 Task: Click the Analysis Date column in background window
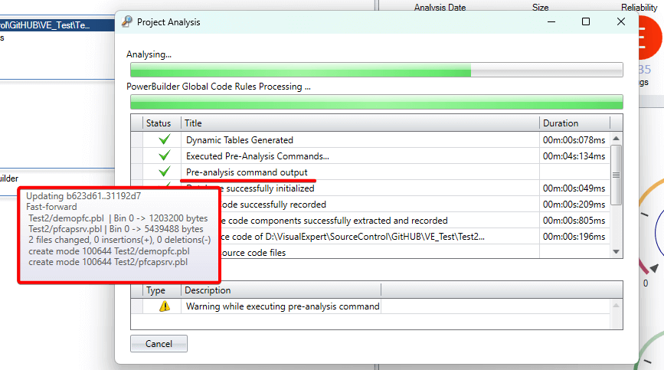(x=440, y=7)
